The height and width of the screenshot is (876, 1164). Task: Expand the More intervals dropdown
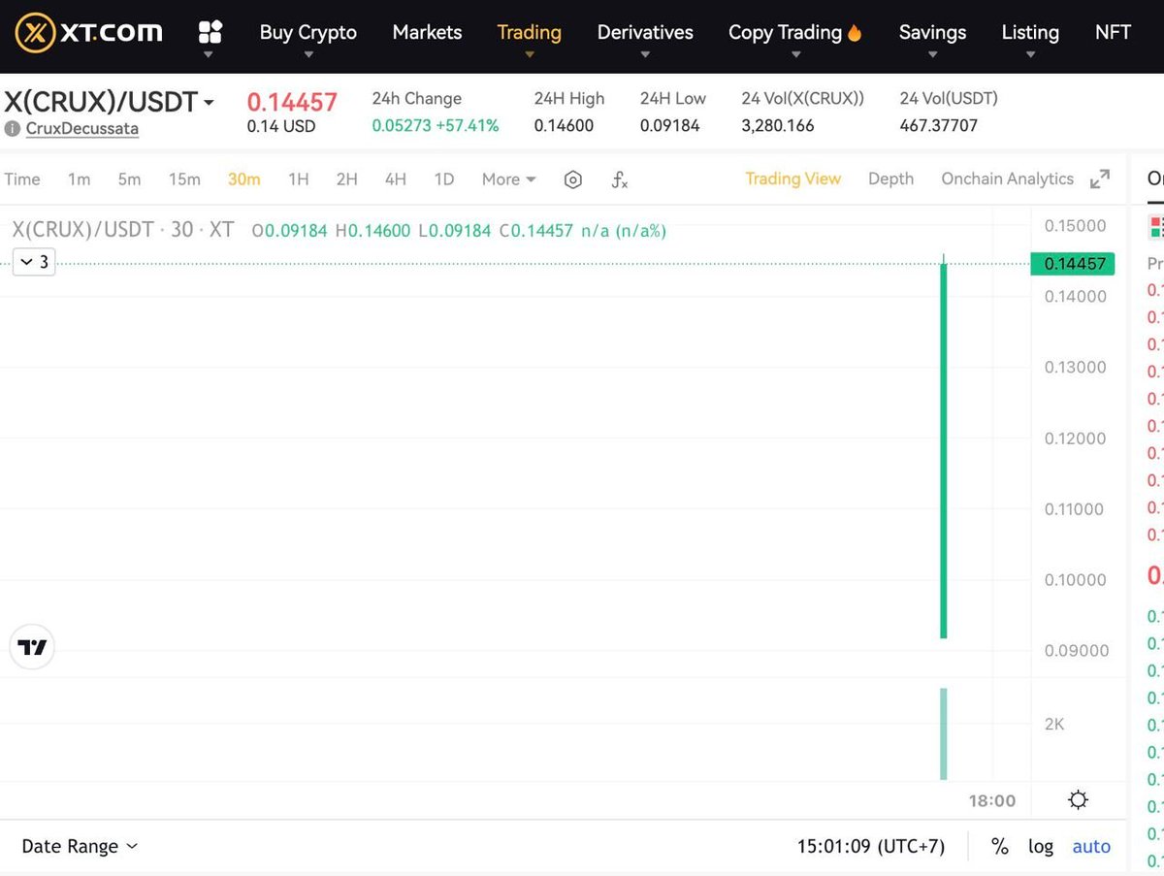(x=509, y=179)
